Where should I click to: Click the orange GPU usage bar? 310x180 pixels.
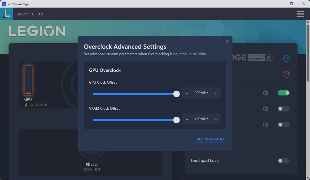tap(28, 80)
